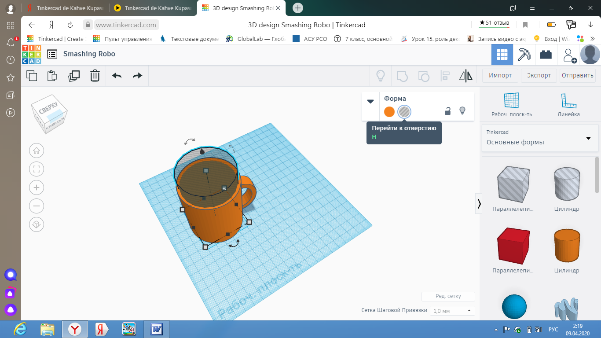Click the view cube's СВЕРХУ face
The image size is (601, 338).
coord(48,107)
